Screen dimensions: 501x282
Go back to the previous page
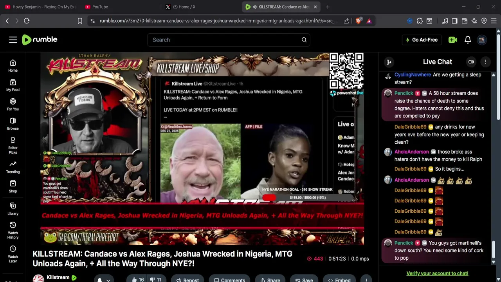7,21
